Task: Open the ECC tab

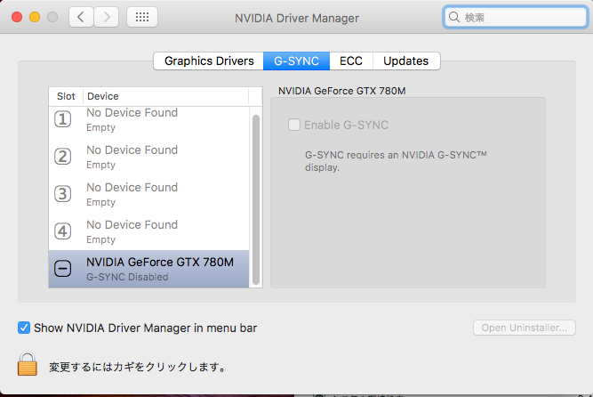Action: (351, 61)
